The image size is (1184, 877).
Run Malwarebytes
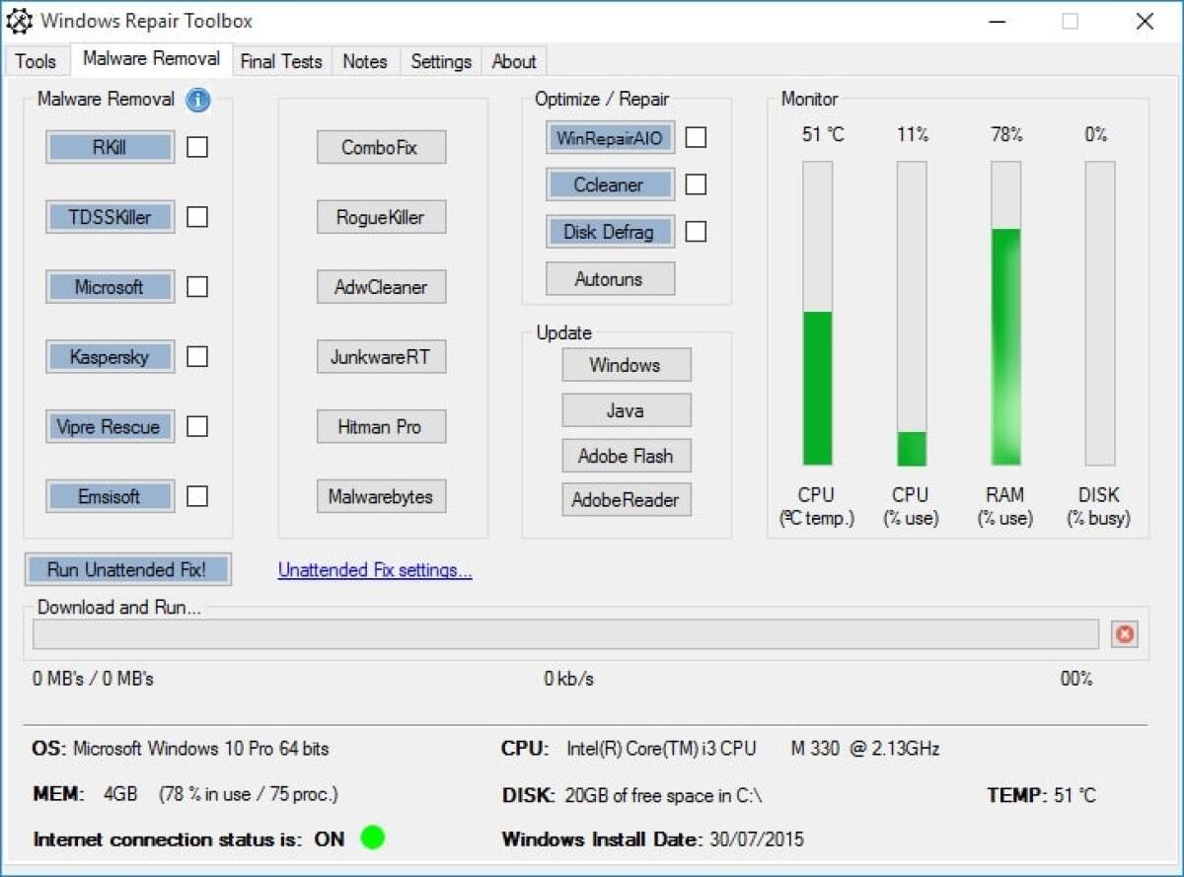(381, 496)
